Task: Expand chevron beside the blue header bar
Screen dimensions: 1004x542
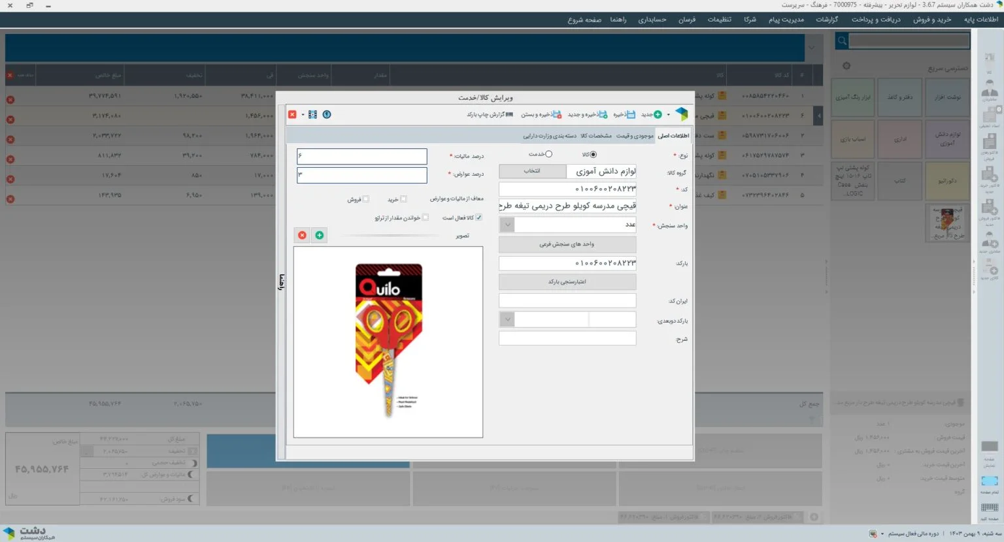Action: coord(811,48)
